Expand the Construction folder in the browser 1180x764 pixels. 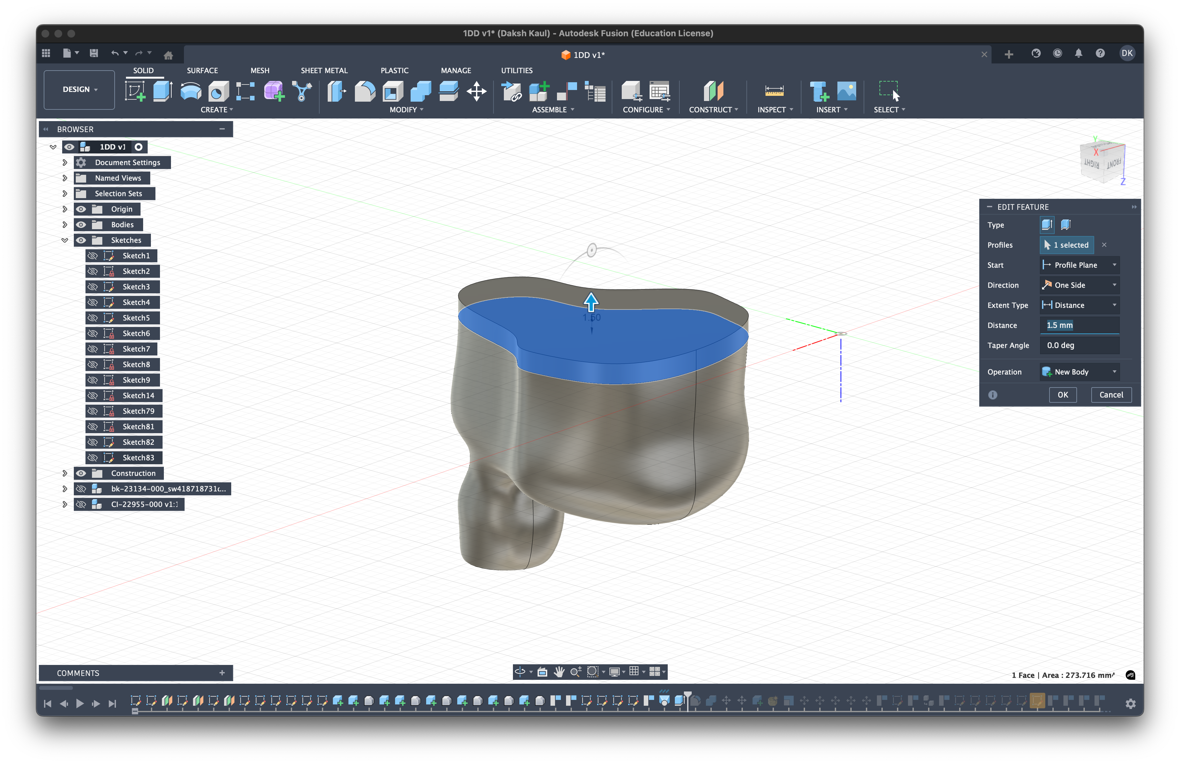click(65, 474)
